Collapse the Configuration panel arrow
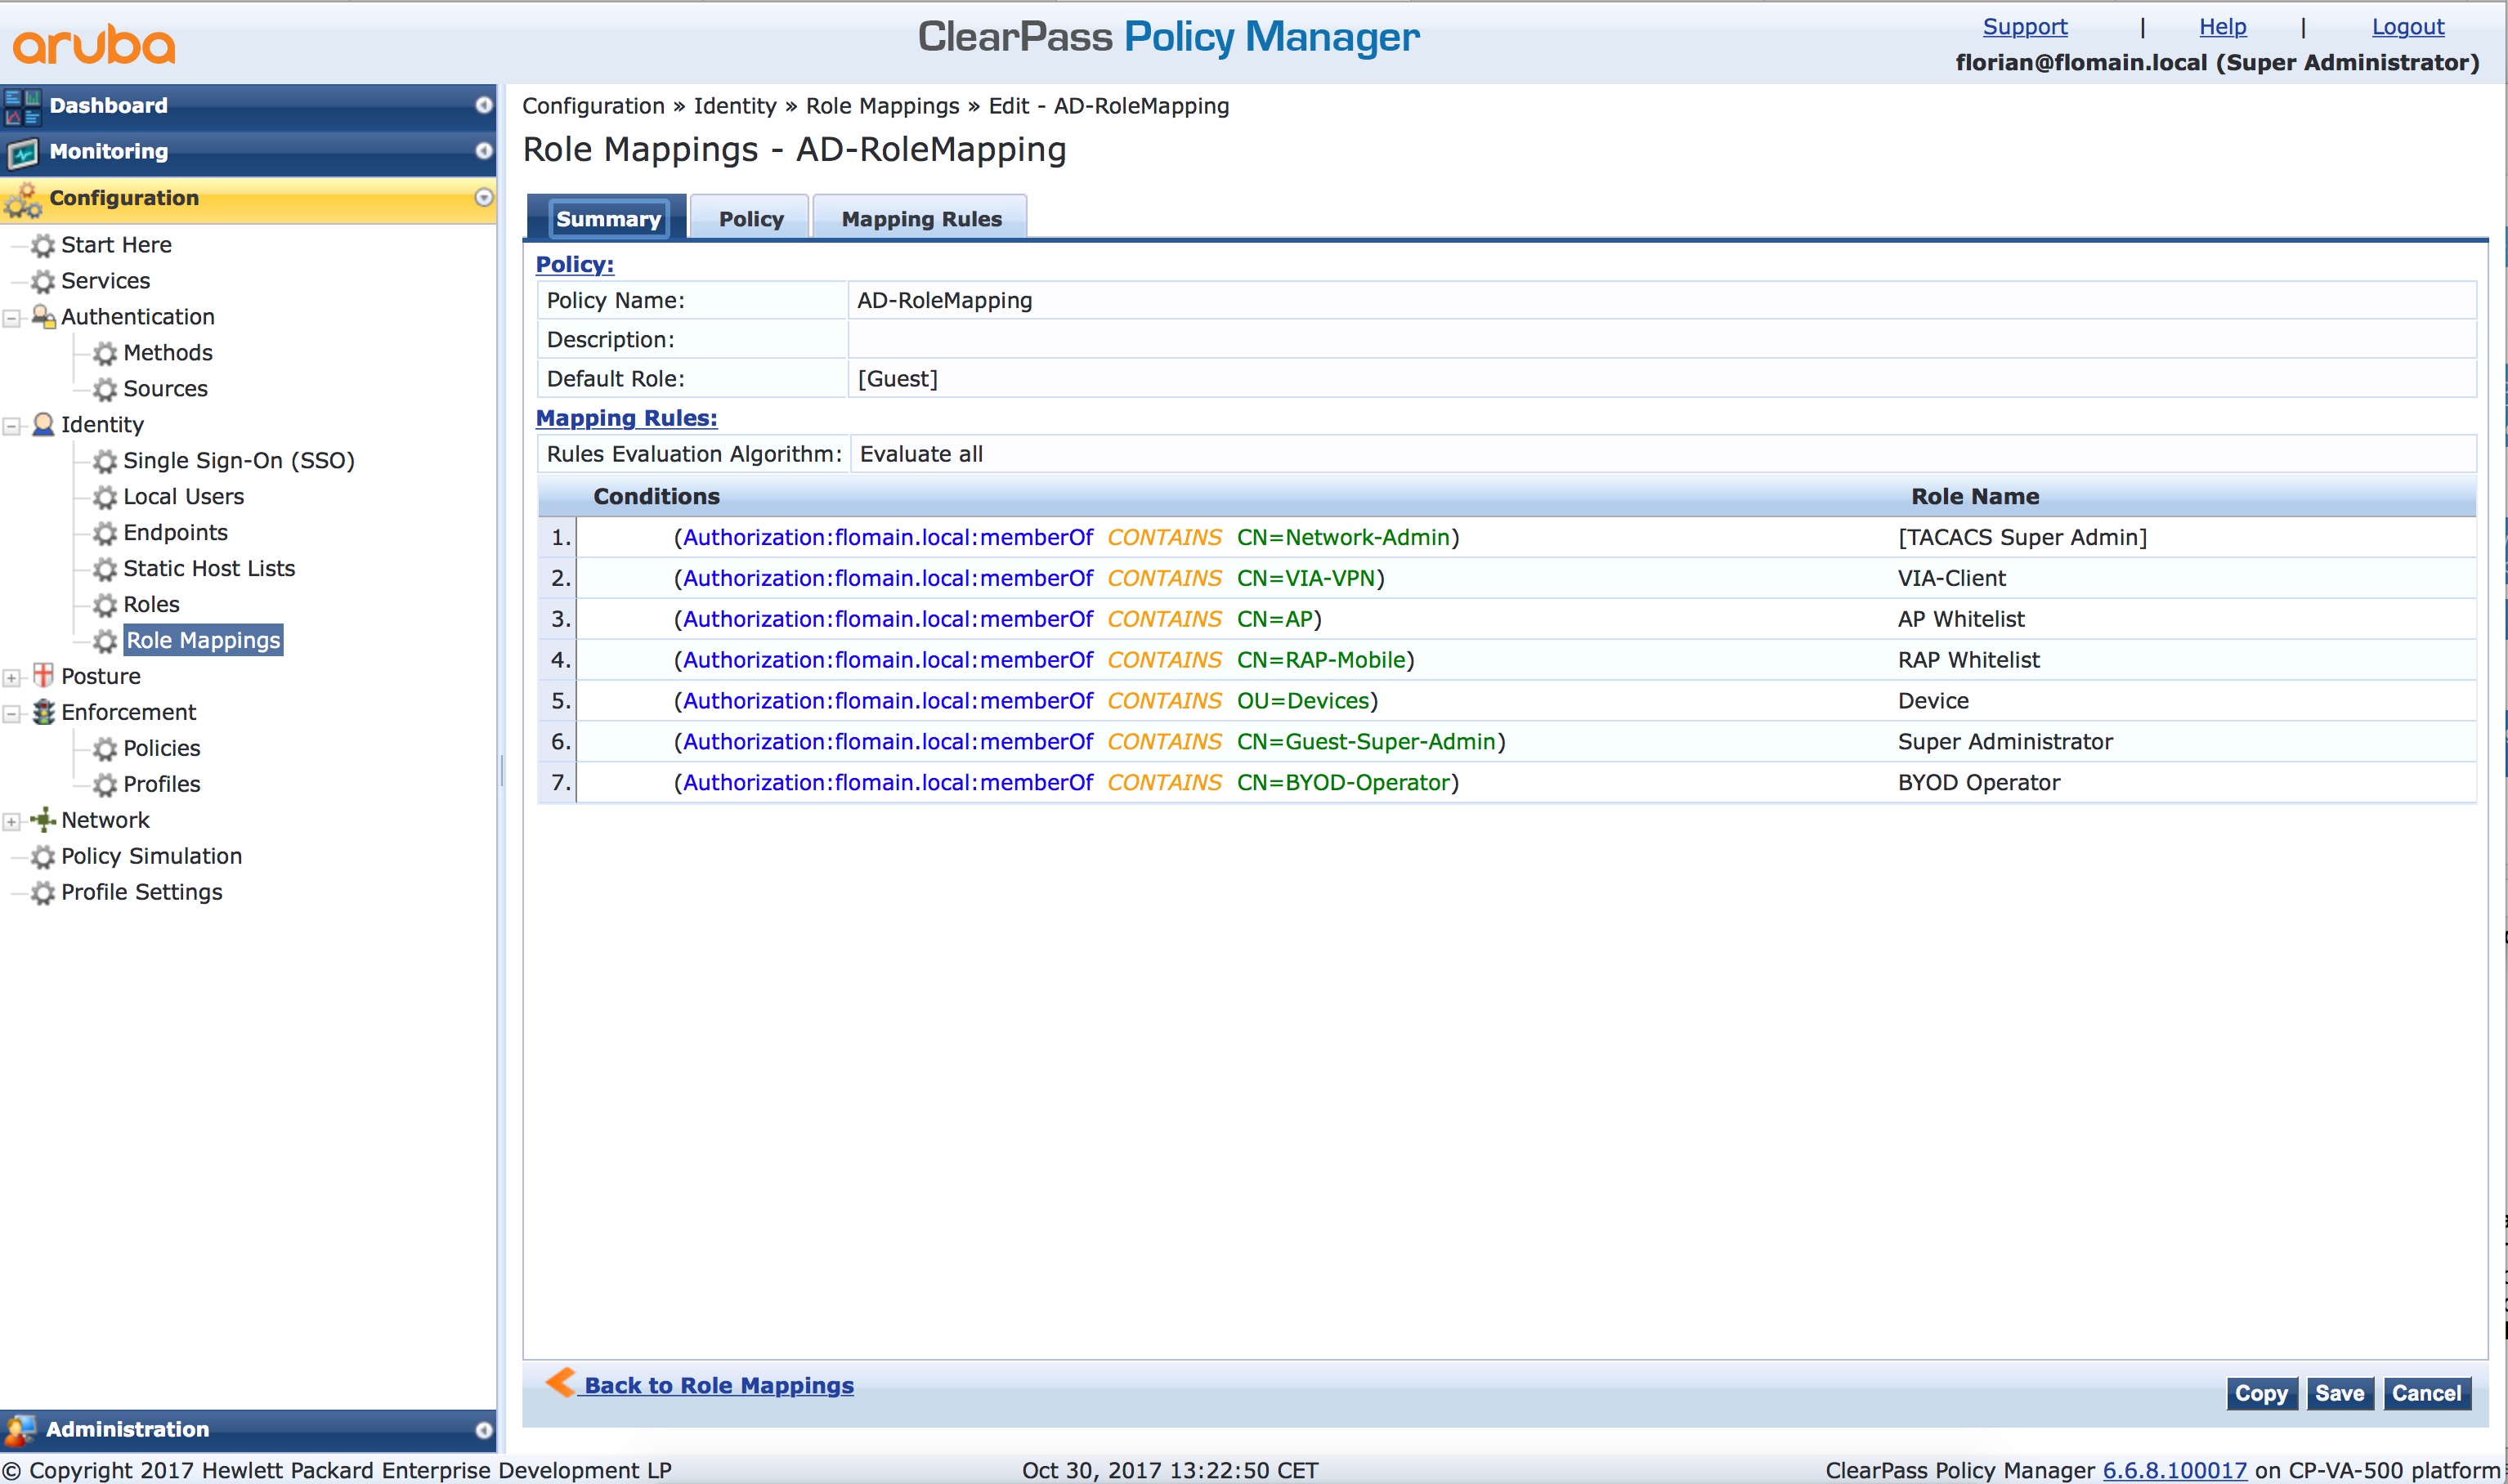 (483, 197)
